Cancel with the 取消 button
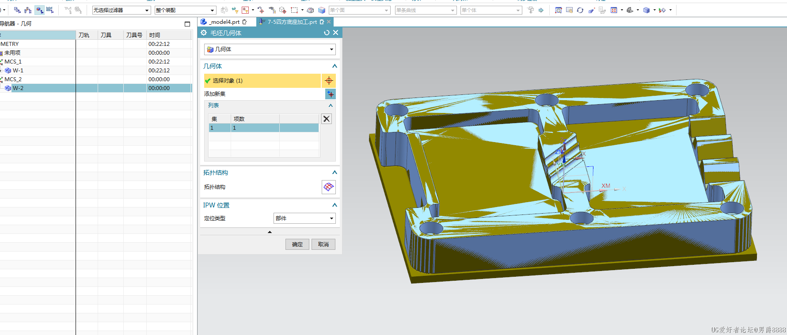787x335 pixels. pos(323,245)
